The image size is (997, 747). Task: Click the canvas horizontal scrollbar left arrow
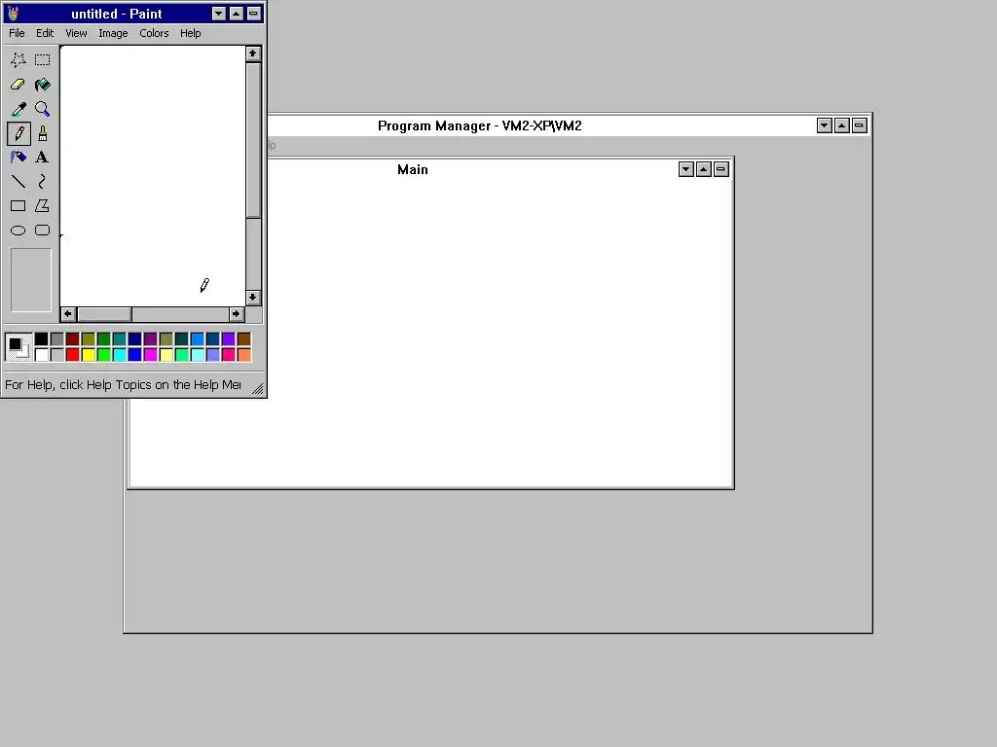[x=68, y=314]
